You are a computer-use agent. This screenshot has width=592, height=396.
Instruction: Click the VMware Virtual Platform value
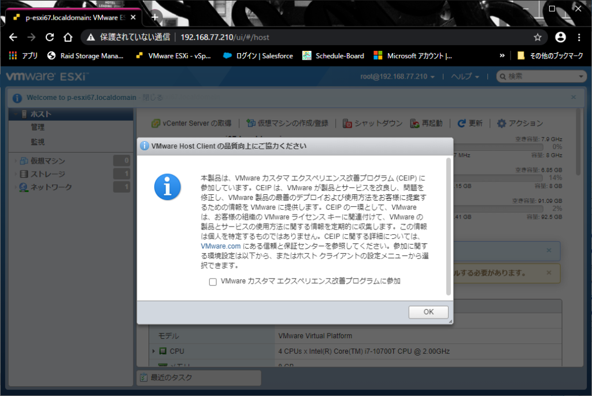pyautogui.click(x=315, y=336)
